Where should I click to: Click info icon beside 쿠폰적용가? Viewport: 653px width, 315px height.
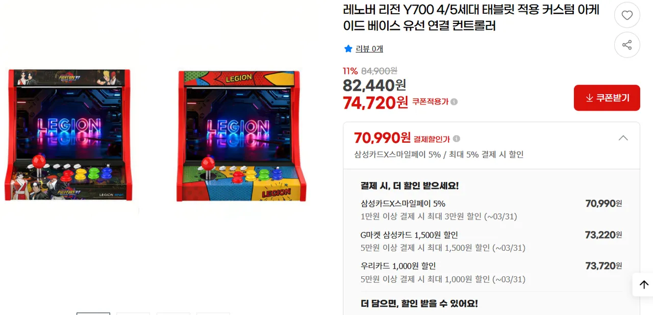click(x=454, y=101)
